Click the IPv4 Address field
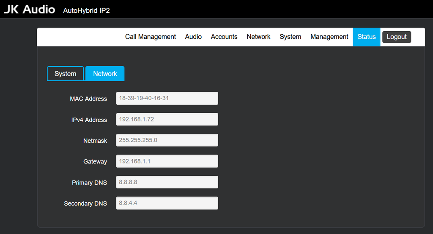This screenshot has width=433, height=234. coord(167,120)
